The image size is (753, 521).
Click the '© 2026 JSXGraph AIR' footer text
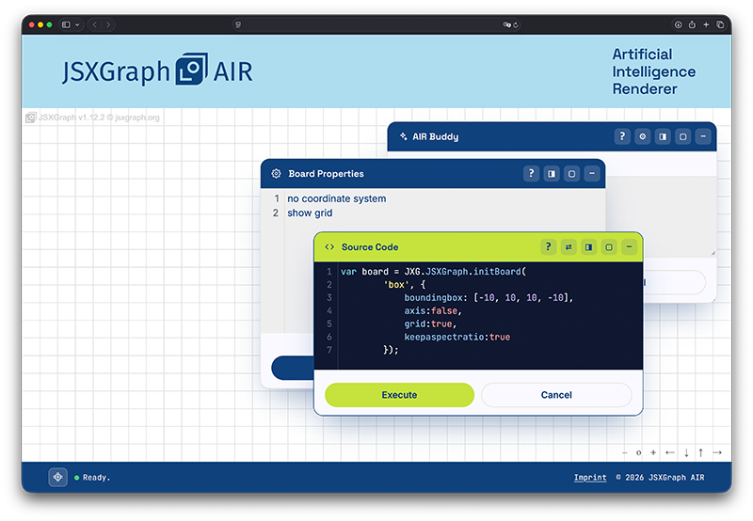pyautogui.click(x=661, y=478)
